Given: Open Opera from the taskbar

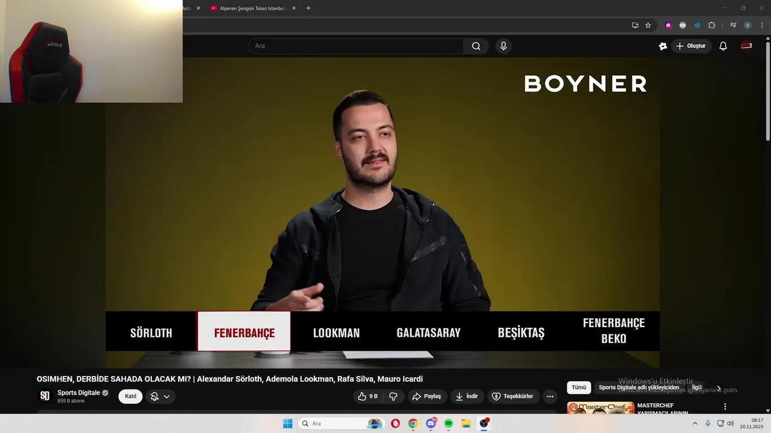Looking at the screenshot, I should click(x=395, y=423).
